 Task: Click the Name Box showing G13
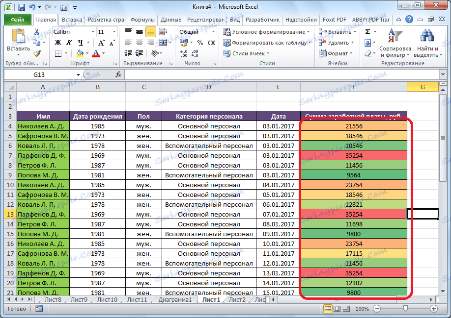39,75
